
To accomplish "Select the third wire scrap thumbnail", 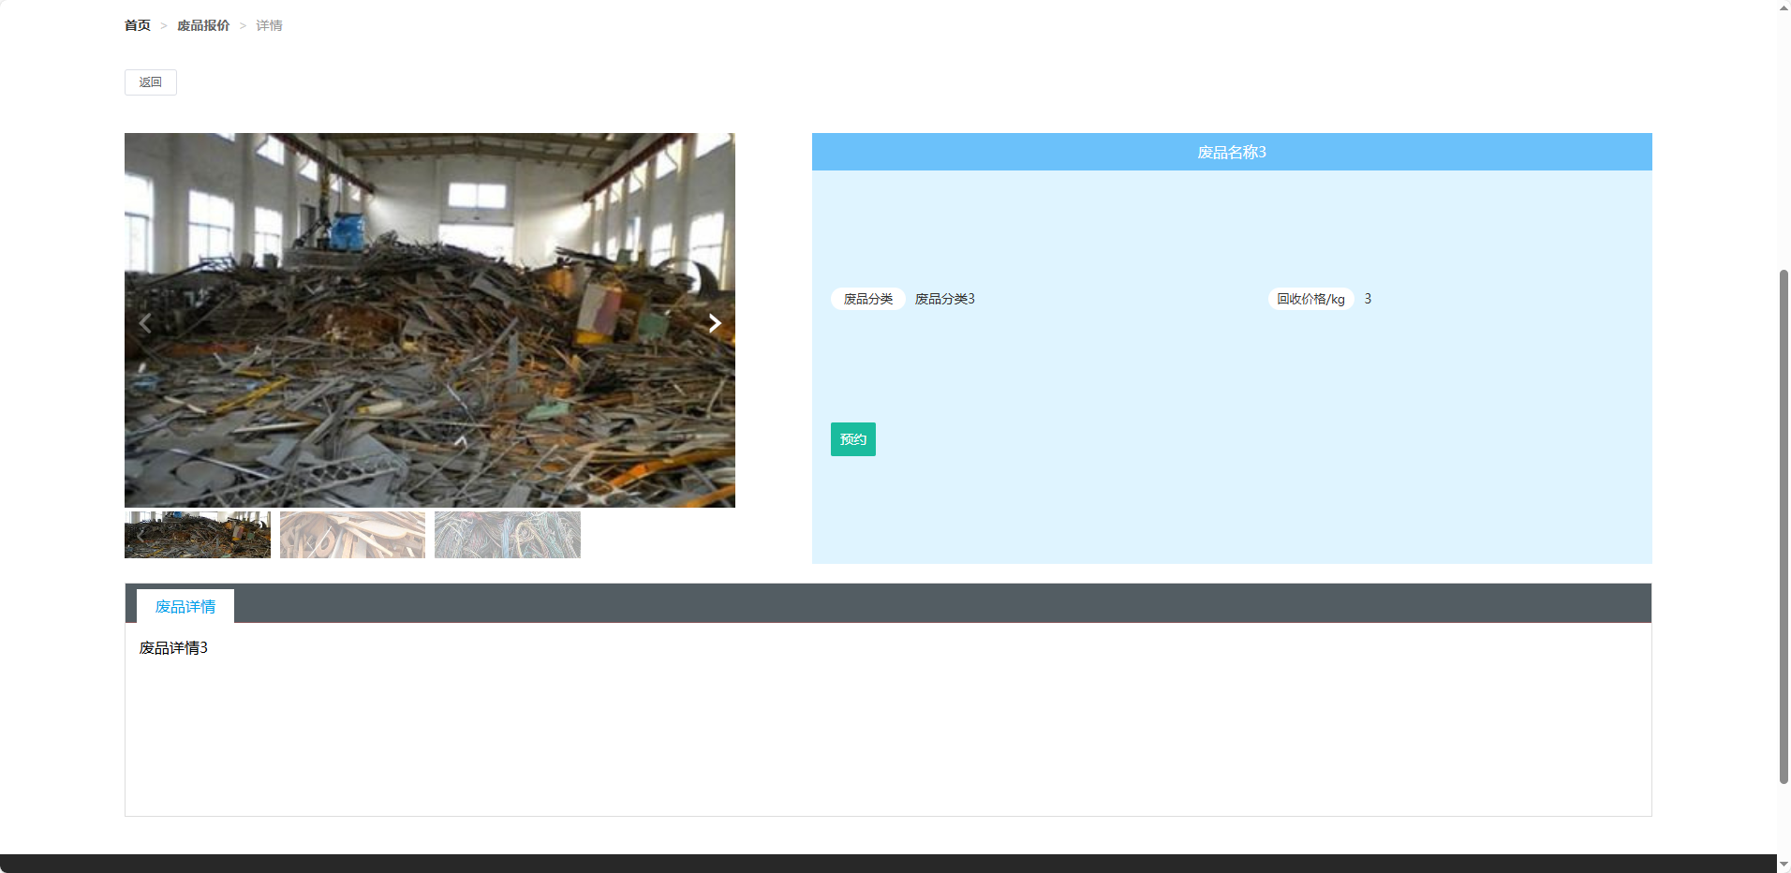I will (x=508, y=535).
